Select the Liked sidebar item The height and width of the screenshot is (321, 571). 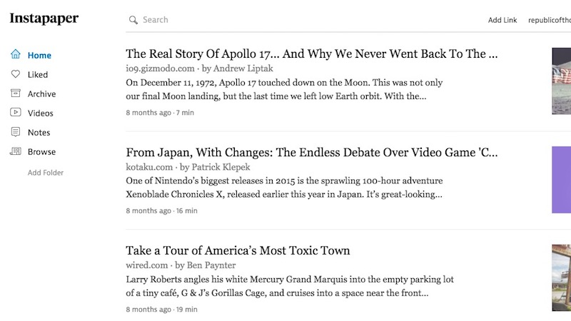coord(38,75)
